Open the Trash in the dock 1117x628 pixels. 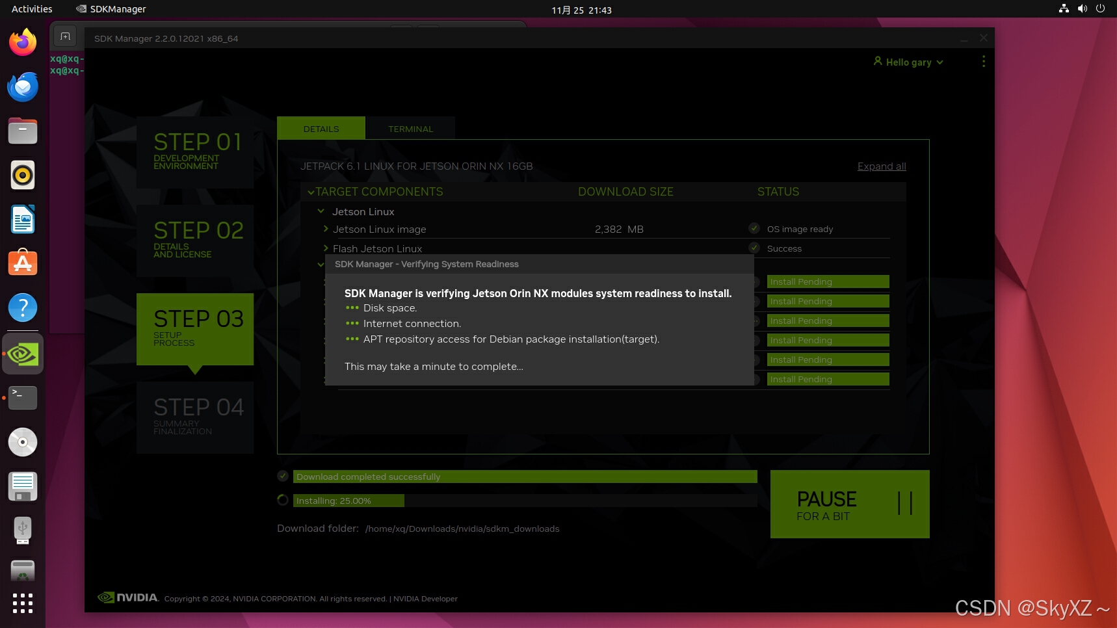(23, 571)
